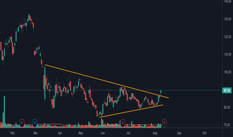Click the Feb label on time axis
The width and height of the screenshot is (233, 137).
click(12, 133)
